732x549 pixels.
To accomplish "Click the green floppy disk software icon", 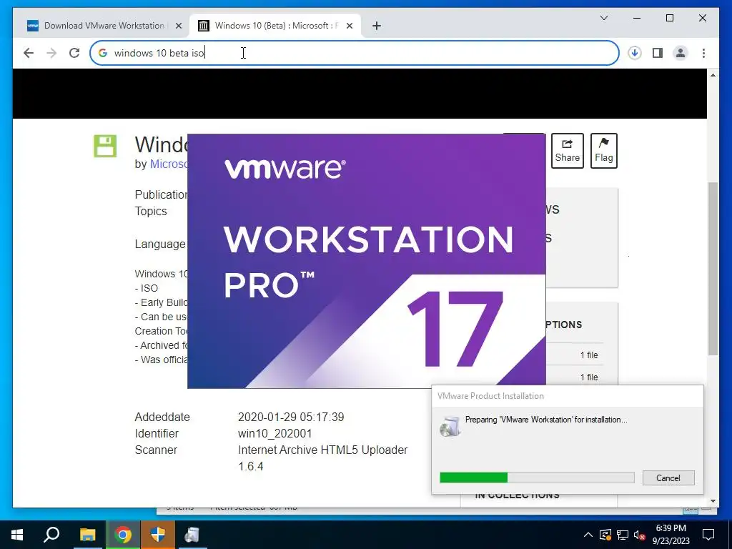I will [x=105, y=146].
